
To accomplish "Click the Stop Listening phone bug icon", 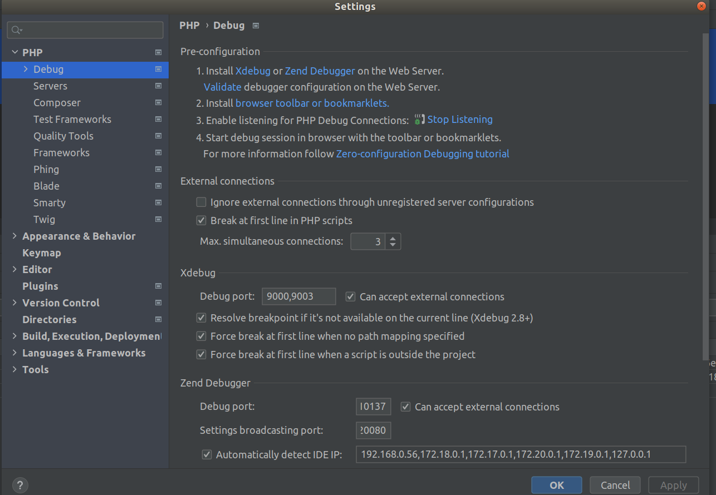I will tap(419, 120).
